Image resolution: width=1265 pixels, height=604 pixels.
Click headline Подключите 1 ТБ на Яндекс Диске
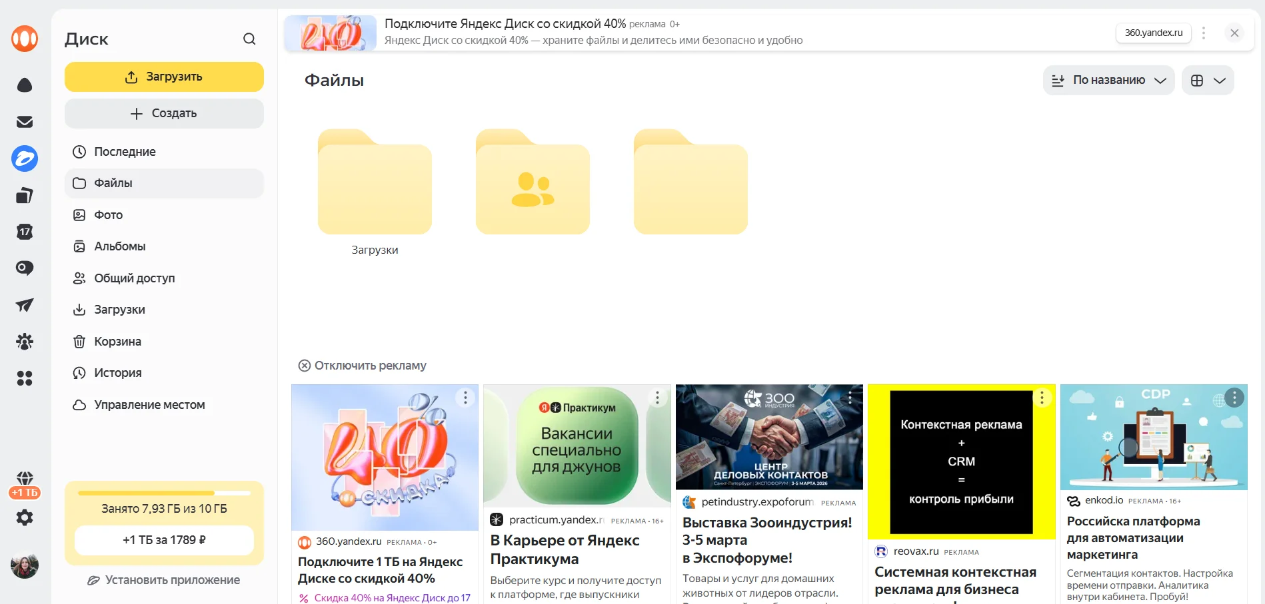pyautogui.click(x=380, y=570)
